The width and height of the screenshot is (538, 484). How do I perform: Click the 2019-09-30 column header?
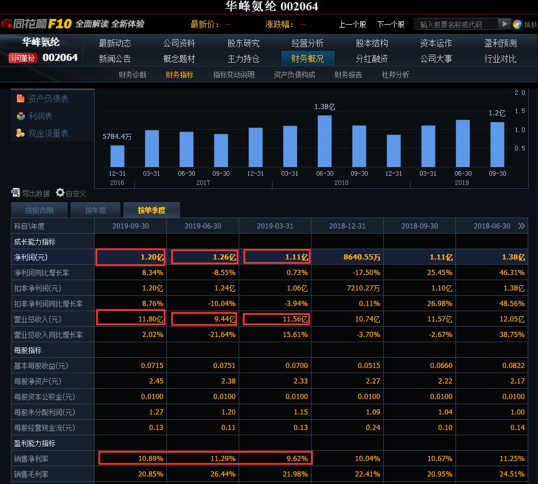coord(130,226)
